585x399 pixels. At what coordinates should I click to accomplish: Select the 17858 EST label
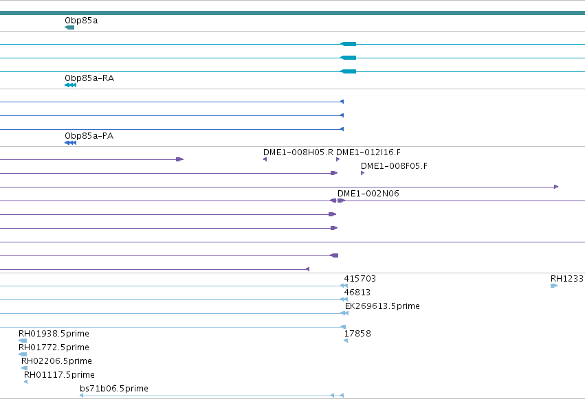357,334
